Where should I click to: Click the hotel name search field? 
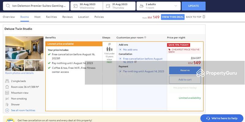(38, 6)
